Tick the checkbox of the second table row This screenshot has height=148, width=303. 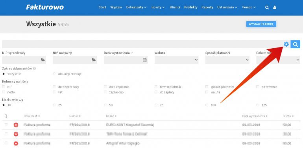pyautogui.click(x=6, y=134)
